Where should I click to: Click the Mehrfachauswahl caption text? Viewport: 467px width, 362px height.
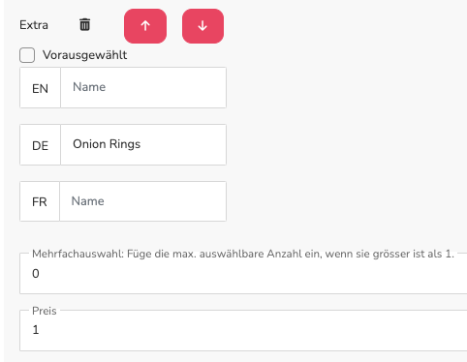(243, 254)
